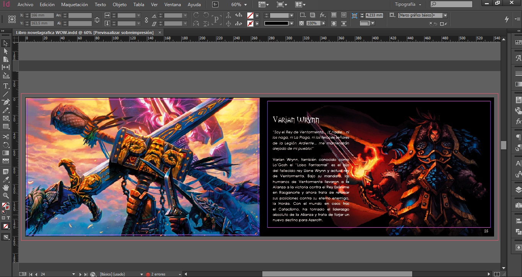
Task: Select the Rectangle Frame tool
Action: point(6,118)
